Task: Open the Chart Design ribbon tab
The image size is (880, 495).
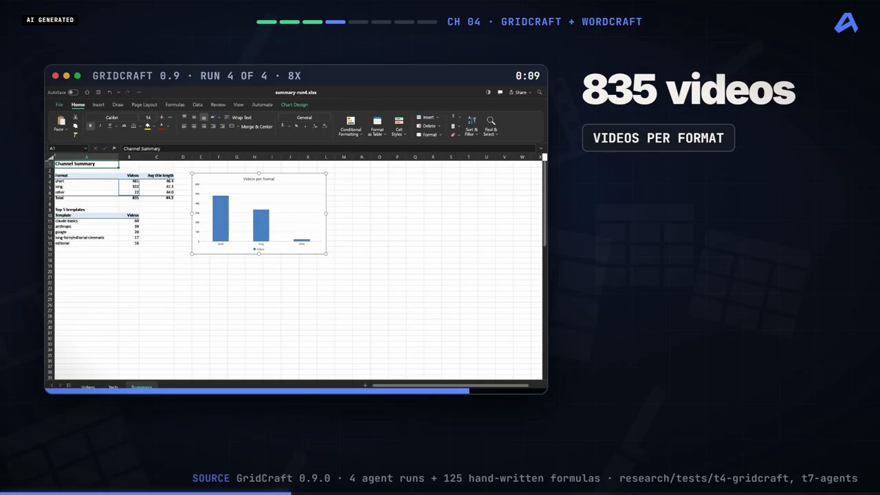Action: [294, 104]
